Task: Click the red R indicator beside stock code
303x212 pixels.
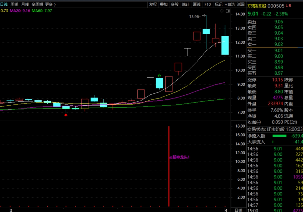Action: click(x=290, y=6)
